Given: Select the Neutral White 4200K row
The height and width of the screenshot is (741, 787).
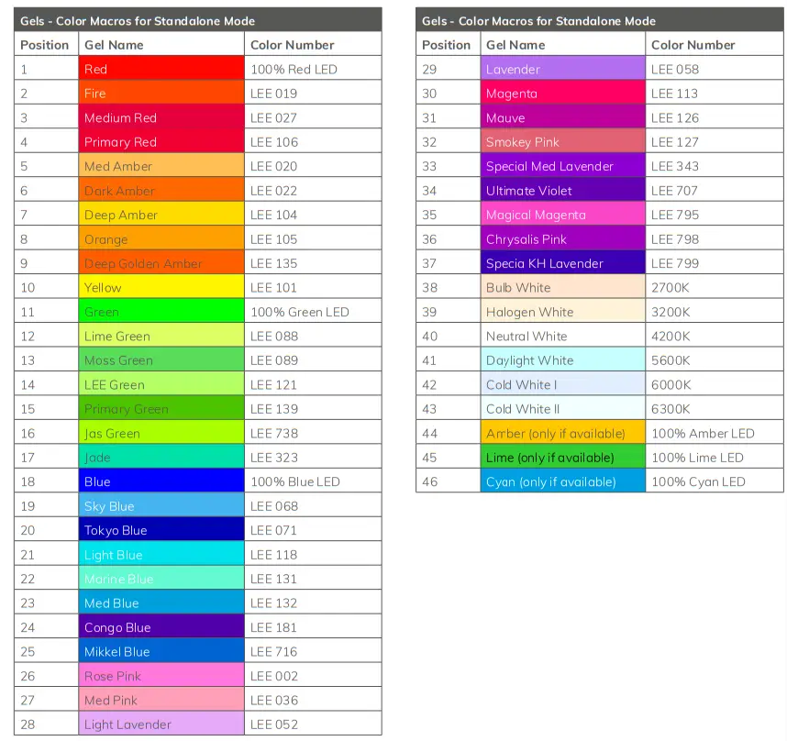Looking at the screenshot, I should (562, 336).
